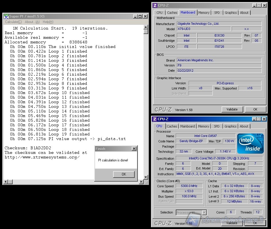The width and height of the screenshot is (271, 229).
Task: Click left arrow of horizontal scrollbar
Action: point(5,182)
